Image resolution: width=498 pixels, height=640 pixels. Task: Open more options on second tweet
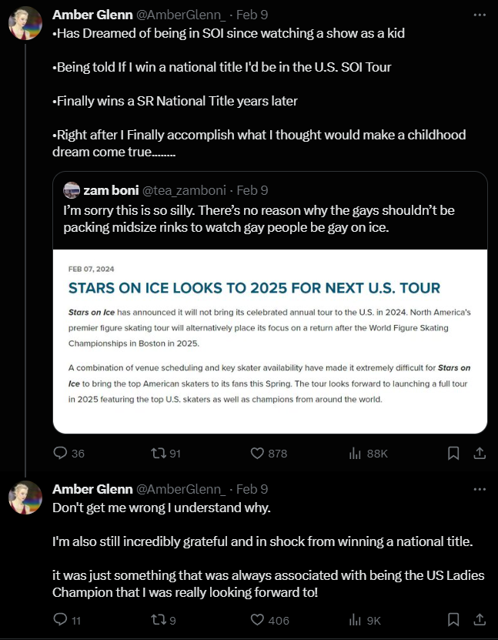[480, 489]
